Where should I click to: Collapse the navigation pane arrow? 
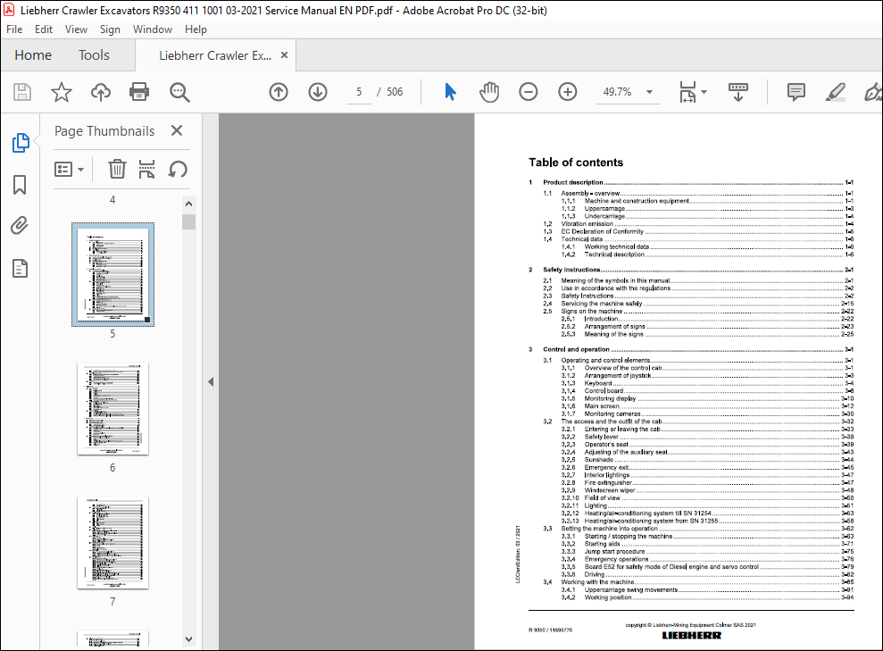coord(211,382)
